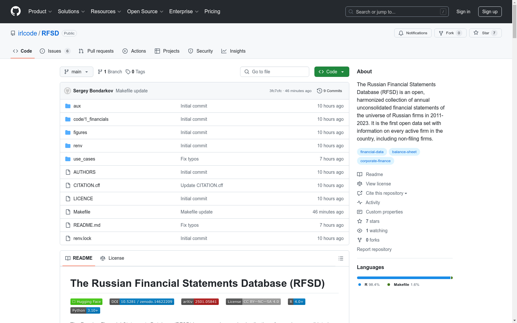Viewport: 517px width, 323px height.
Task: Open the CITATION.cff file
Action: coord(87,185)
